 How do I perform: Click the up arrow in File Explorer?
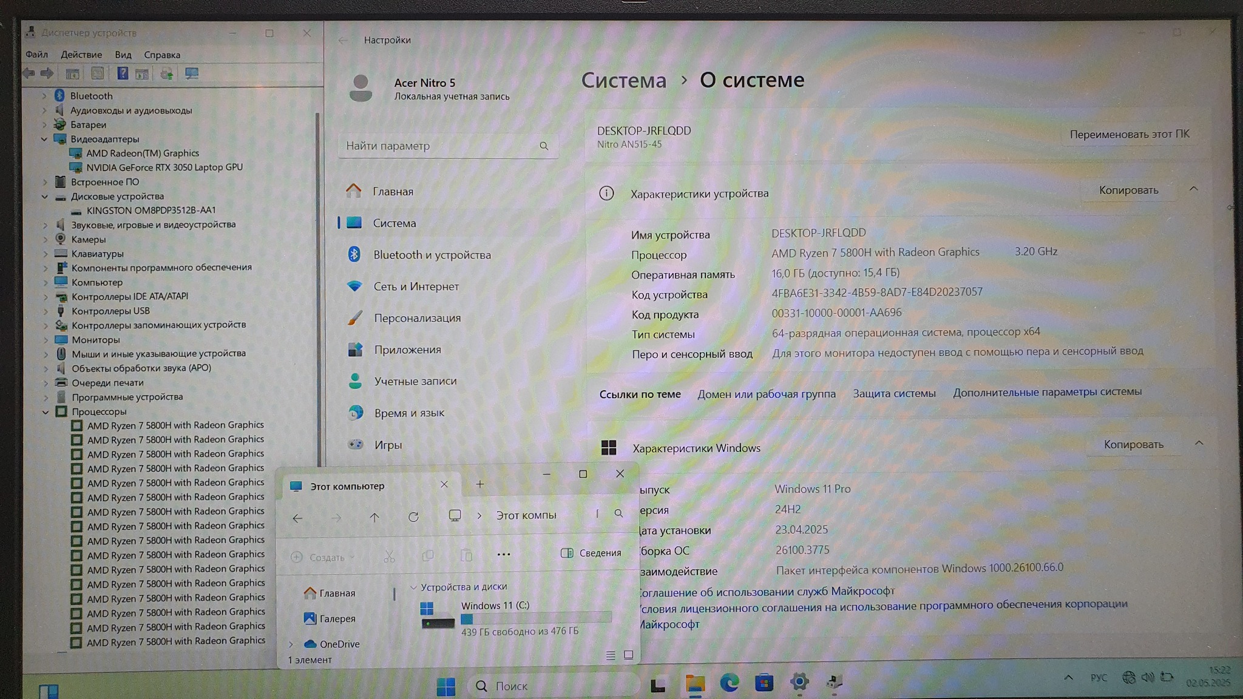[374, 517]
